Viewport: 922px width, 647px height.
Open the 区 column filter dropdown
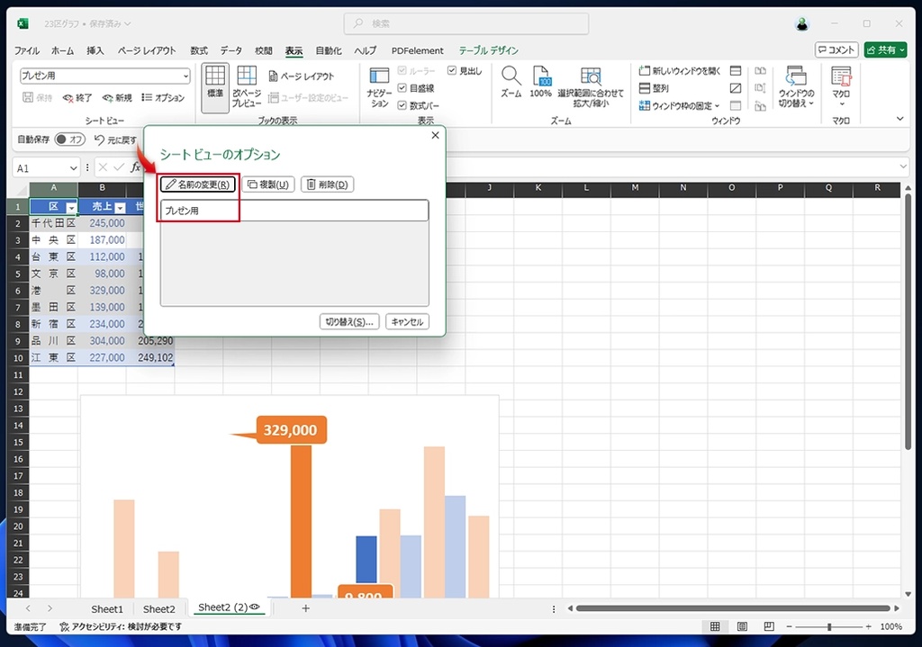tap(71, 208)
